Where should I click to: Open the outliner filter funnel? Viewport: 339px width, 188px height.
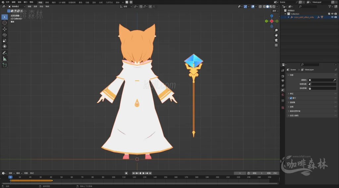coord(330,7)
